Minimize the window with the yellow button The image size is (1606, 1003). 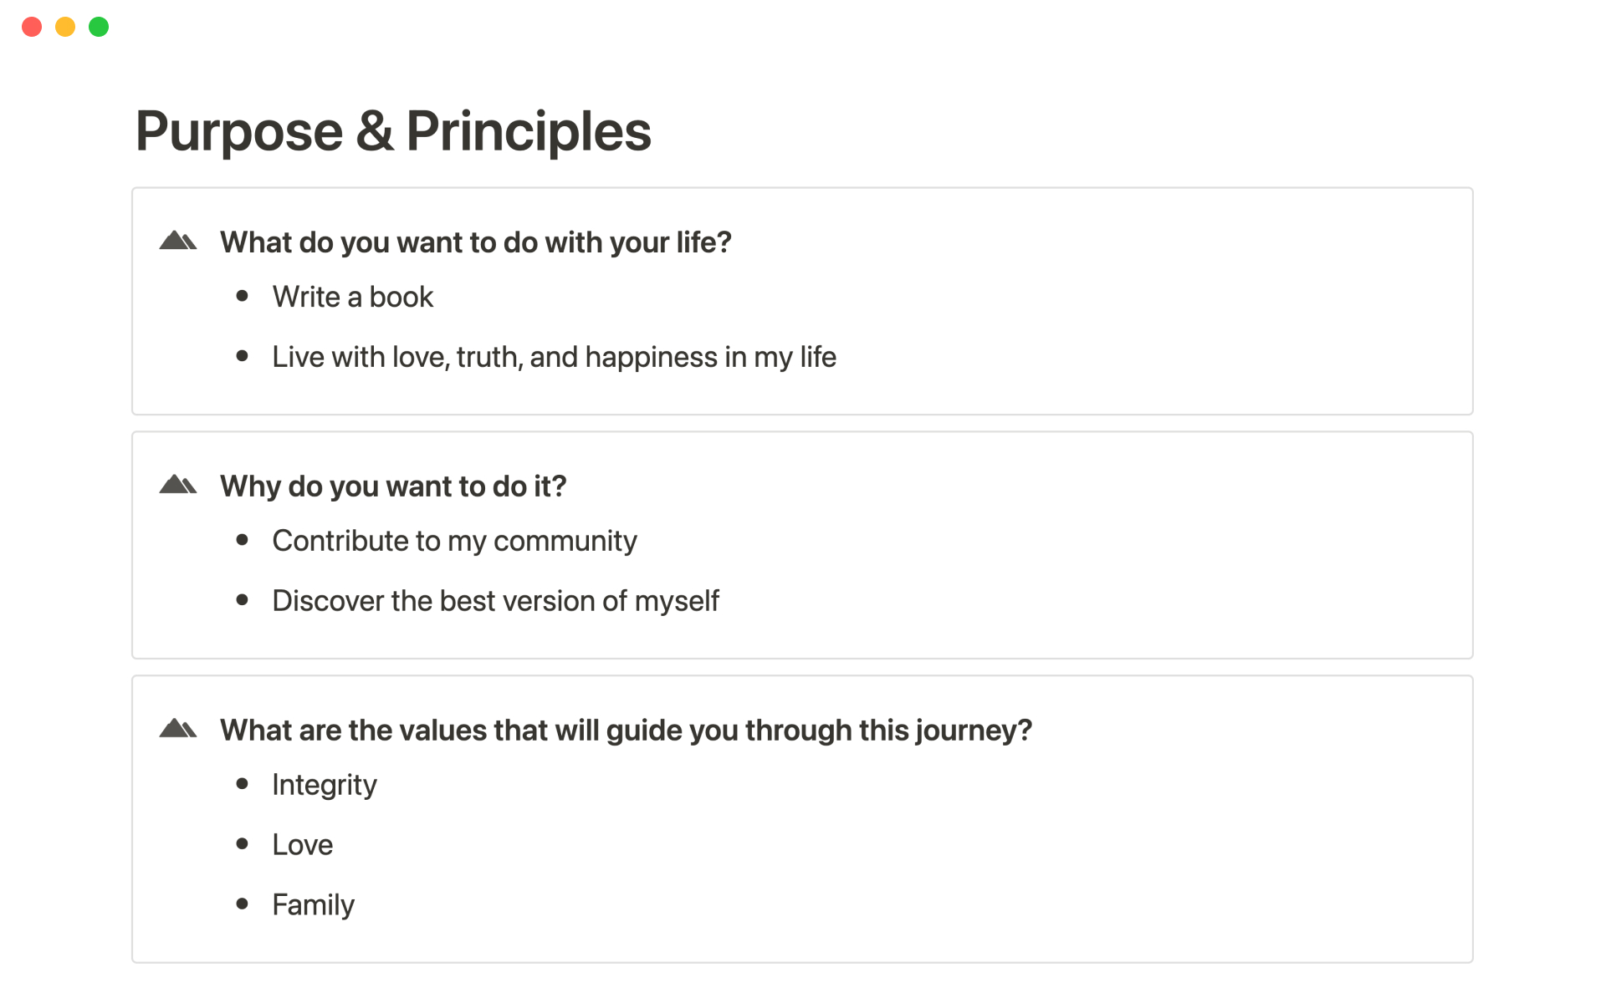[65, 27]
